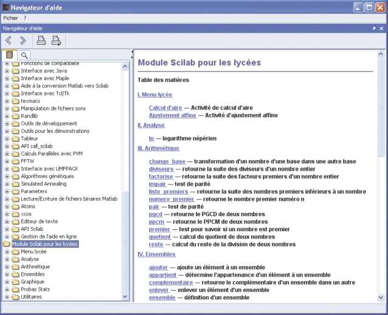Image resolution: width=388 pixels, height=315 pixels.
Task: Click the print icon in toolbar
Action: 41,41
